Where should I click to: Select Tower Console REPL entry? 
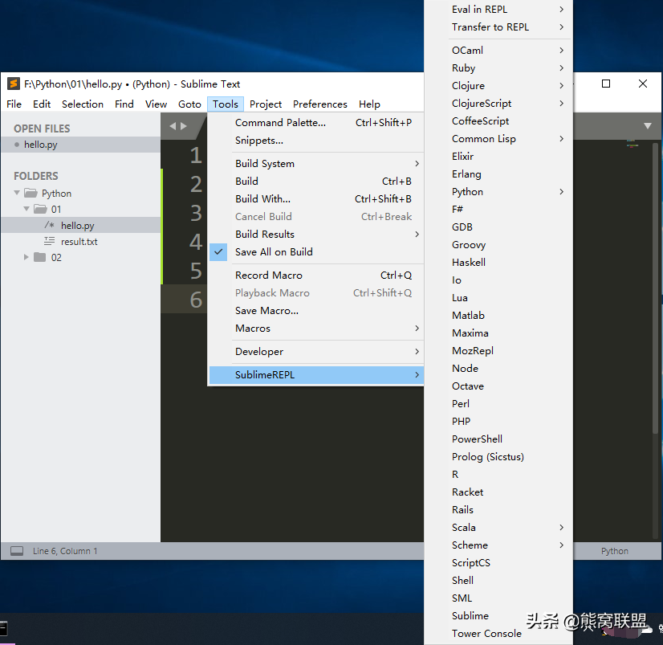coord(498,634)
